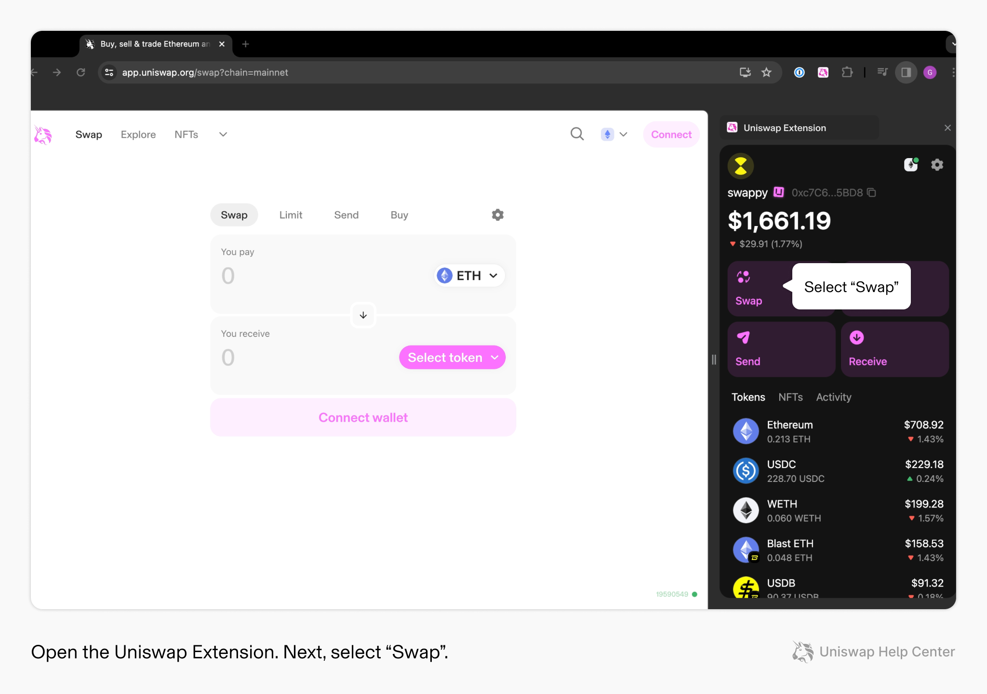This screenshot has height=694, width=987.
Task: Click the Uniswap unicorn logo
Action: tap(43, 135)
